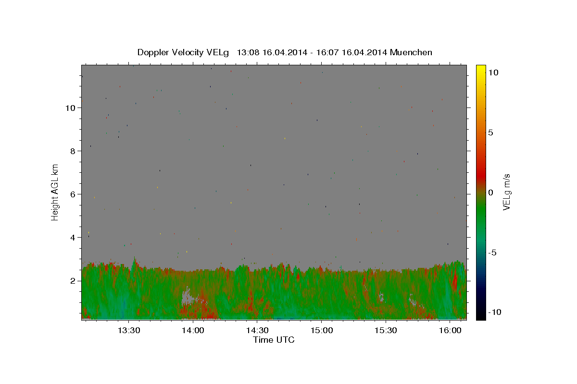Click the 'Height AGL km' axis label
This screenshot has height=384, width=577.
pyautogui.click(x=55, y=192)
